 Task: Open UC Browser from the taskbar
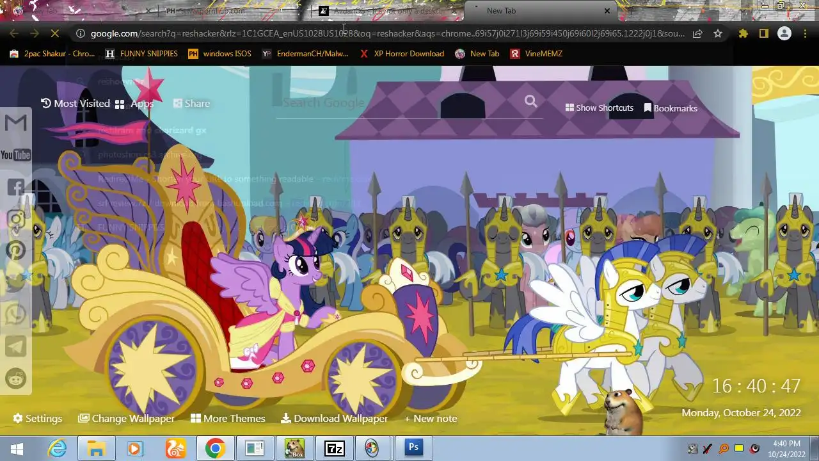click(x=175, y=448)
